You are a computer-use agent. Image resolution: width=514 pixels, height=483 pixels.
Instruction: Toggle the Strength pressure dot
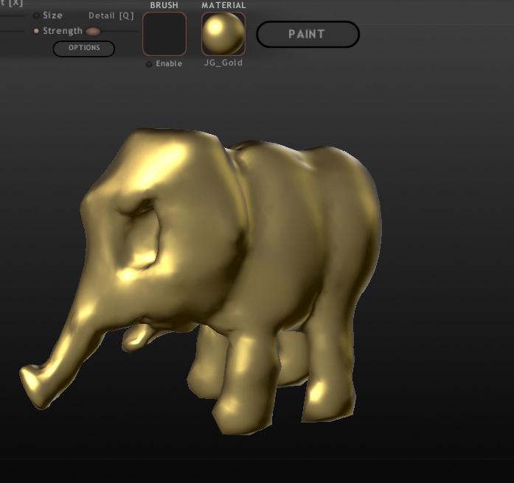coord(36,31)
